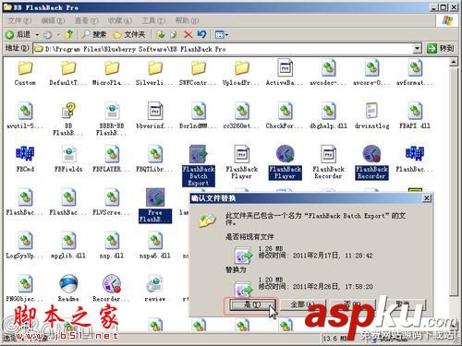
Task: Open the Views dropdown button
Action: [222, 35]
